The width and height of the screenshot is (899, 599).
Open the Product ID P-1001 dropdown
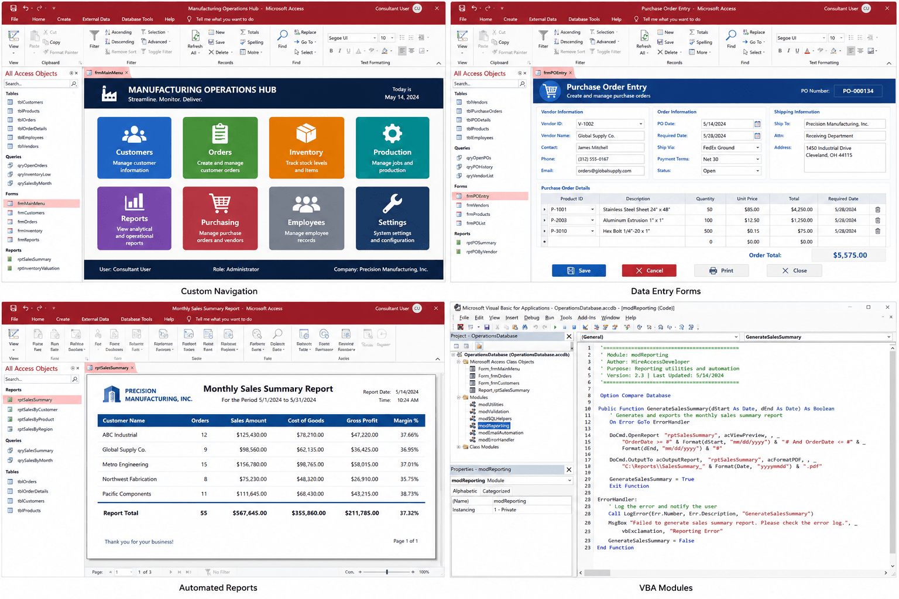pyautogui.click(x=592, y=209)
